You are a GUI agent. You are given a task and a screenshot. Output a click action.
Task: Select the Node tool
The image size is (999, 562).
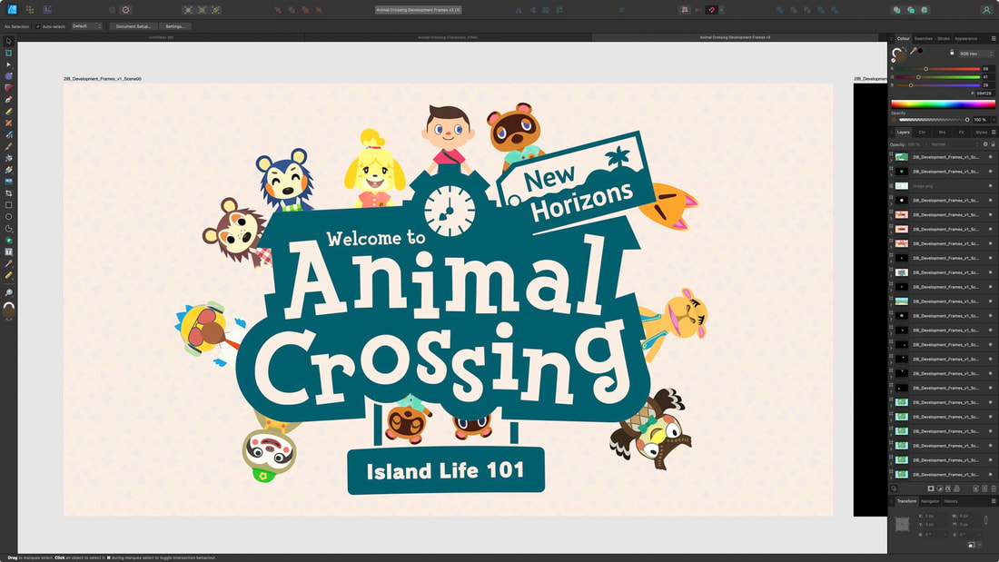coord(8,64)
